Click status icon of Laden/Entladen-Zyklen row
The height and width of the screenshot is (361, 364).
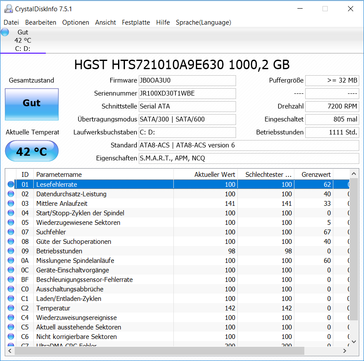click(x=11, y=299)
